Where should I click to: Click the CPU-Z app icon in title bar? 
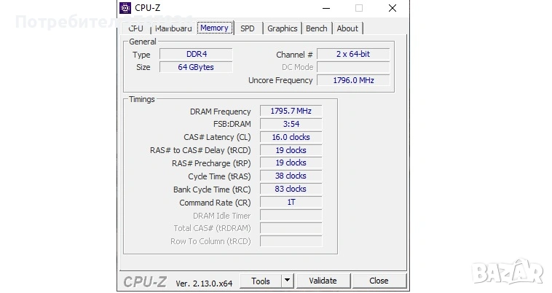125,8
